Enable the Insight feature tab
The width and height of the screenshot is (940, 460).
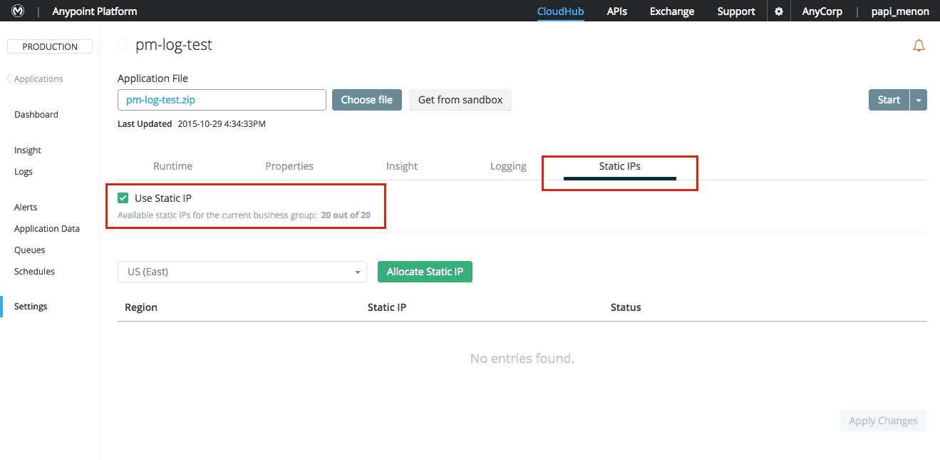click(x=401, y=165)
